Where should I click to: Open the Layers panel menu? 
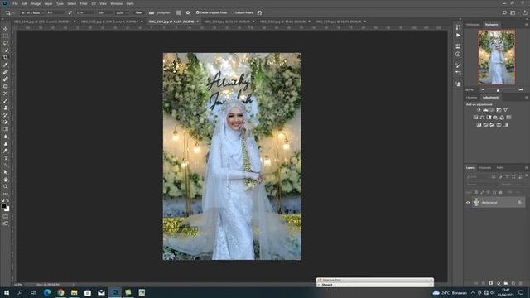click(x=527, y=167)
